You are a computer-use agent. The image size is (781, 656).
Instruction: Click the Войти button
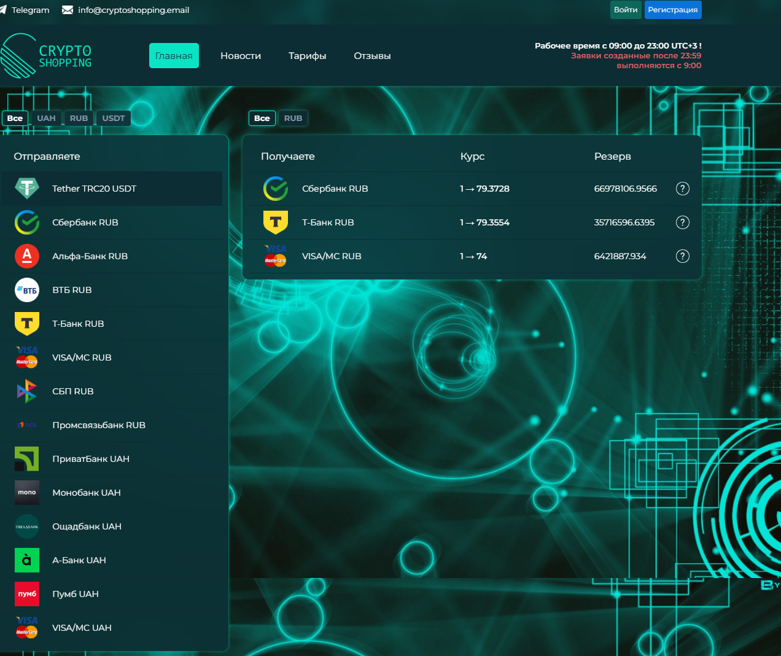coord(626,10)
